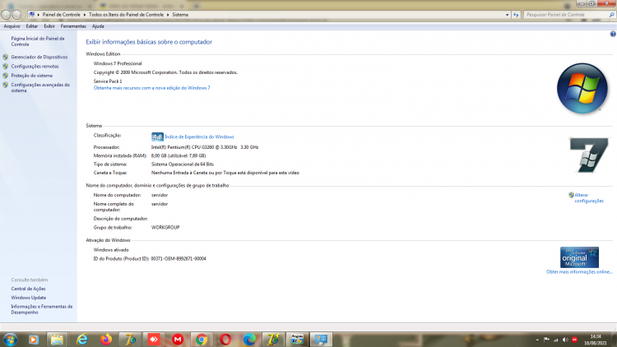
Task: Open Índice de Experiência do Windows link
Action: (200, 137)
